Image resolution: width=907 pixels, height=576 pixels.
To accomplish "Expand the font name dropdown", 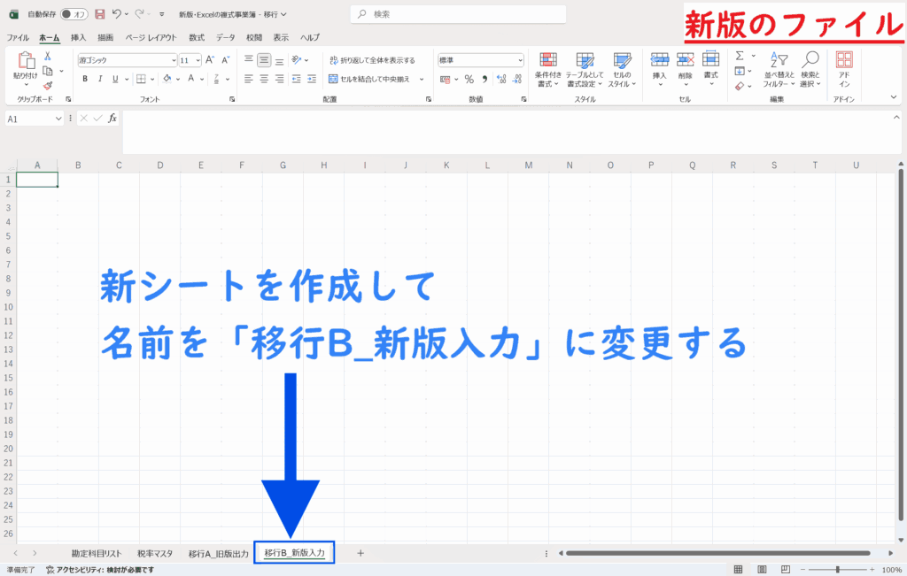I will pos(174,60).
